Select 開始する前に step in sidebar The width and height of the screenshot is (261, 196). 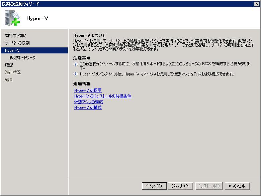pos(15,35)
